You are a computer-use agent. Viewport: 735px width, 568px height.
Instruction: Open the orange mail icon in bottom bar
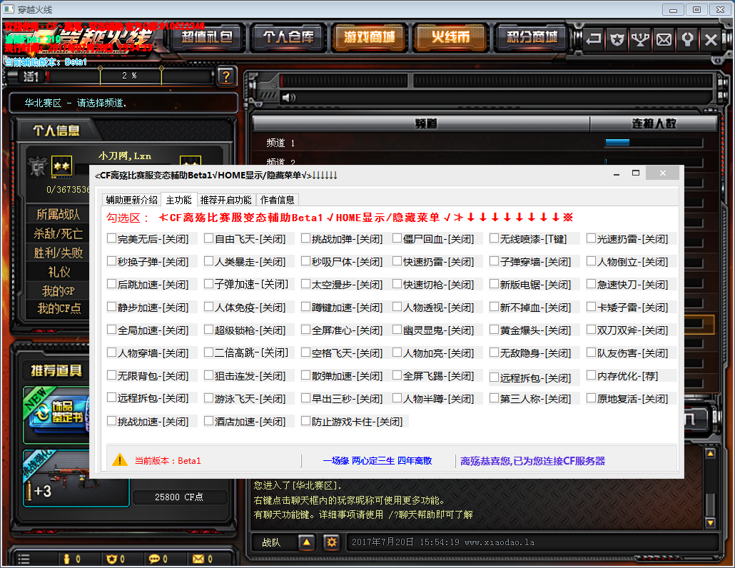click(198, 559)
